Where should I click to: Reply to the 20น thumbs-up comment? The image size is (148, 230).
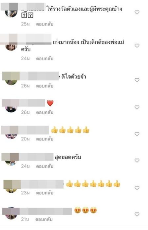click(44, 139)
